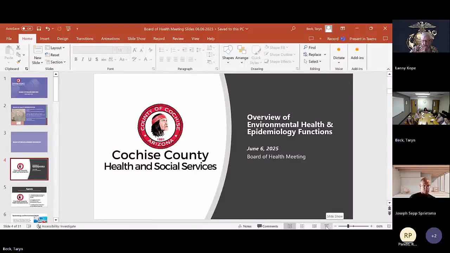Open the Add-ins pane
Image resolution: width=450 pixels, height=253 pixels.
(x=357, y=54)
